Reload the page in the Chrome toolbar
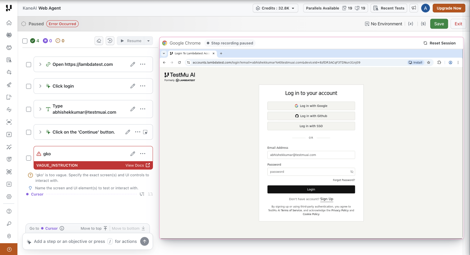This screenshot has height=255, width=470. tap(179, 62)
